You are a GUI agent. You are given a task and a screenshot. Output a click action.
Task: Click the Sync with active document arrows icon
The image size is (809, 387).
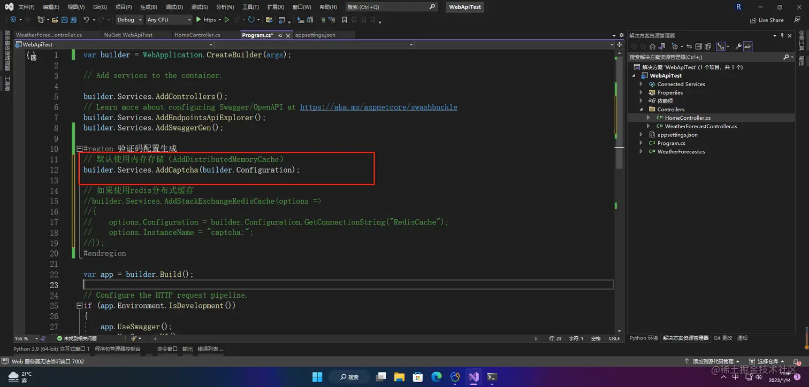click(689, 47)
